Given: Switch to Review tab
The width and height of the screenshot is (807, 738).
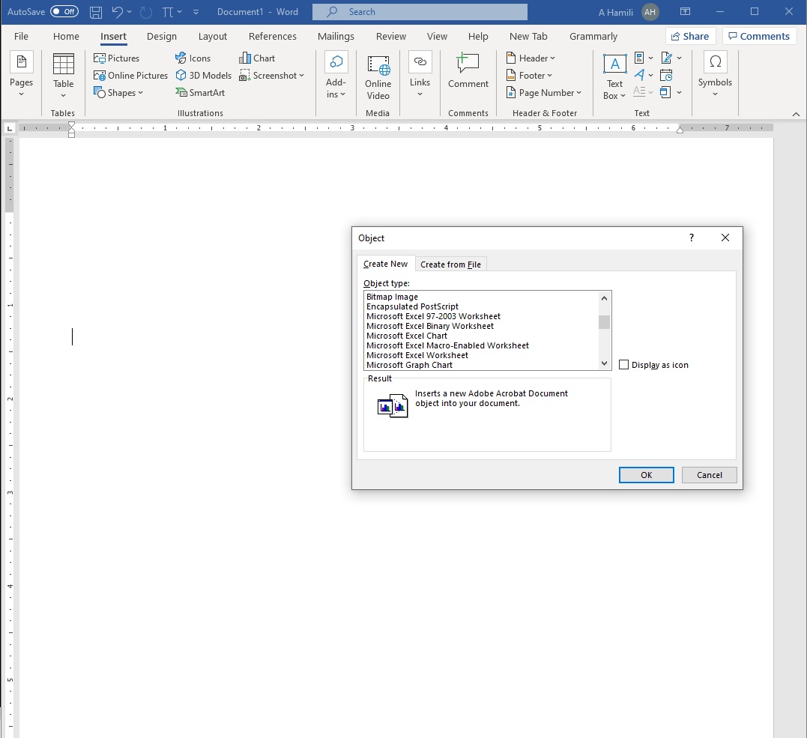Looking at the screenshot, I should click(x=390, y=36).
